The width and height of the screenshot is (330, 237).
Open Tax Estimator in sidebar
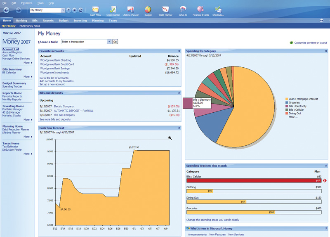click(x=10, y=147)
